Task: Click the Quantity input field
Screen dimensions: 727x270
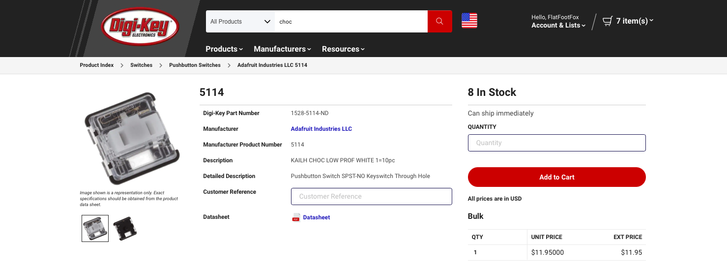Action: (556, 143)
